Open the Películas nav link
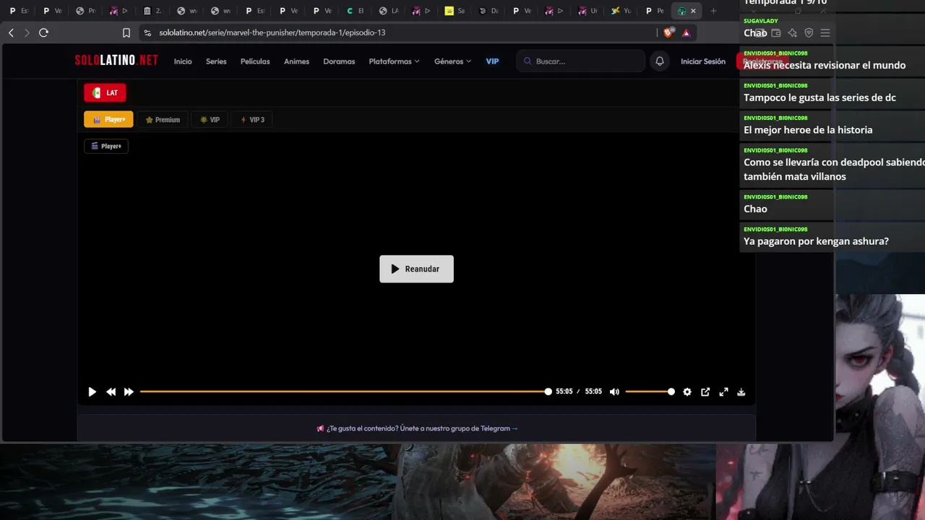 (x=255, y=61)
